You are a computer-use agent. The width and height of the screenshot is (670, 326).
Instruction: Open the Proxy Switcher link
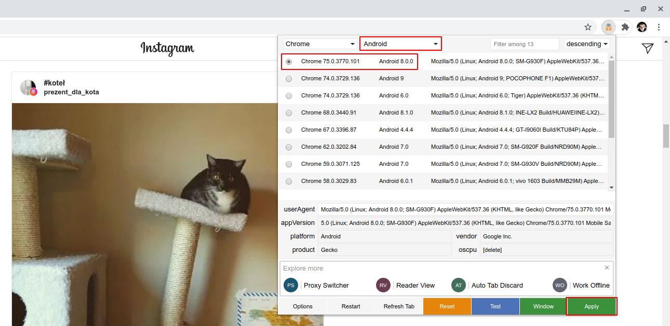[326, 285]
